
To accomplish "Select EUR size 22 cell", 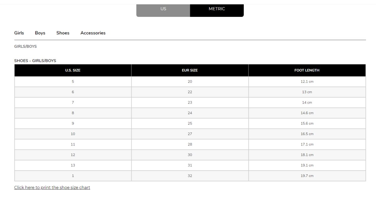I will (190, 92).
